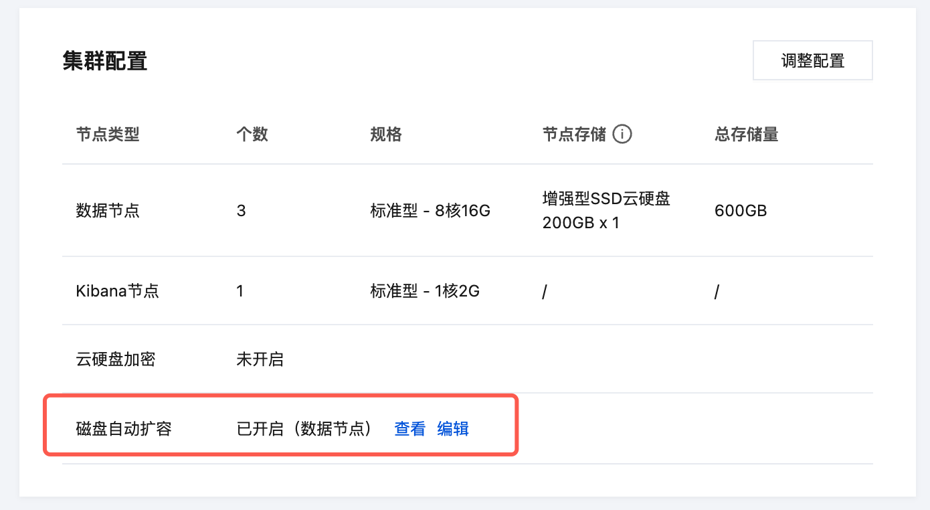The height and width of the screenshot is (510, 930).
Task: Click the 磁盘自动扩容 row label
Action: point(124,428)
